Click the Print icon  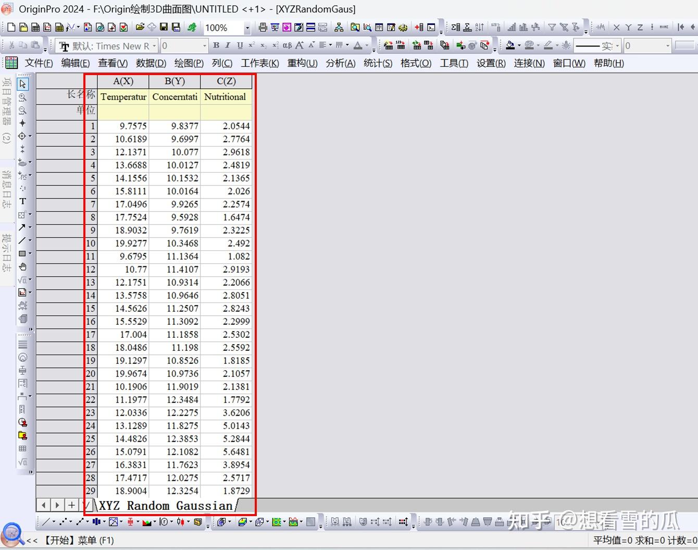[263, 27]
